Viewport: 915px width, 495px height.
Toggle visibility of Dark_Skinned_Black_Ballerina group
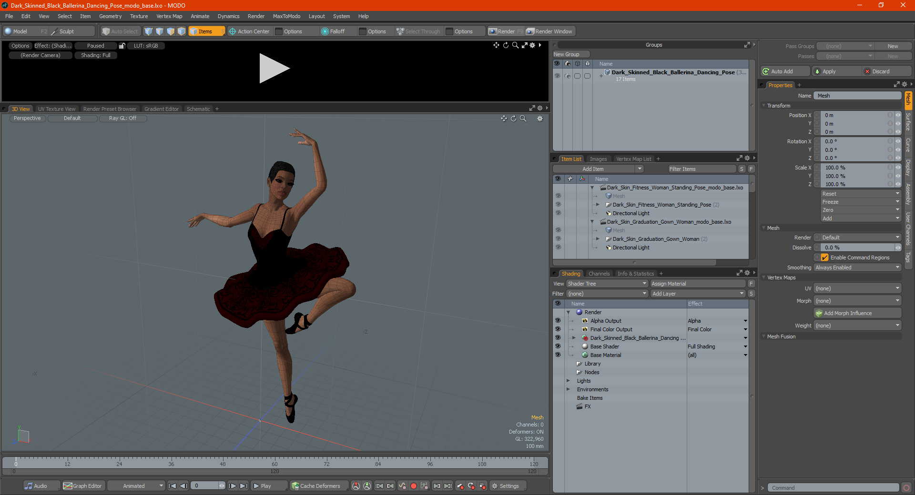tap(557, 76)
